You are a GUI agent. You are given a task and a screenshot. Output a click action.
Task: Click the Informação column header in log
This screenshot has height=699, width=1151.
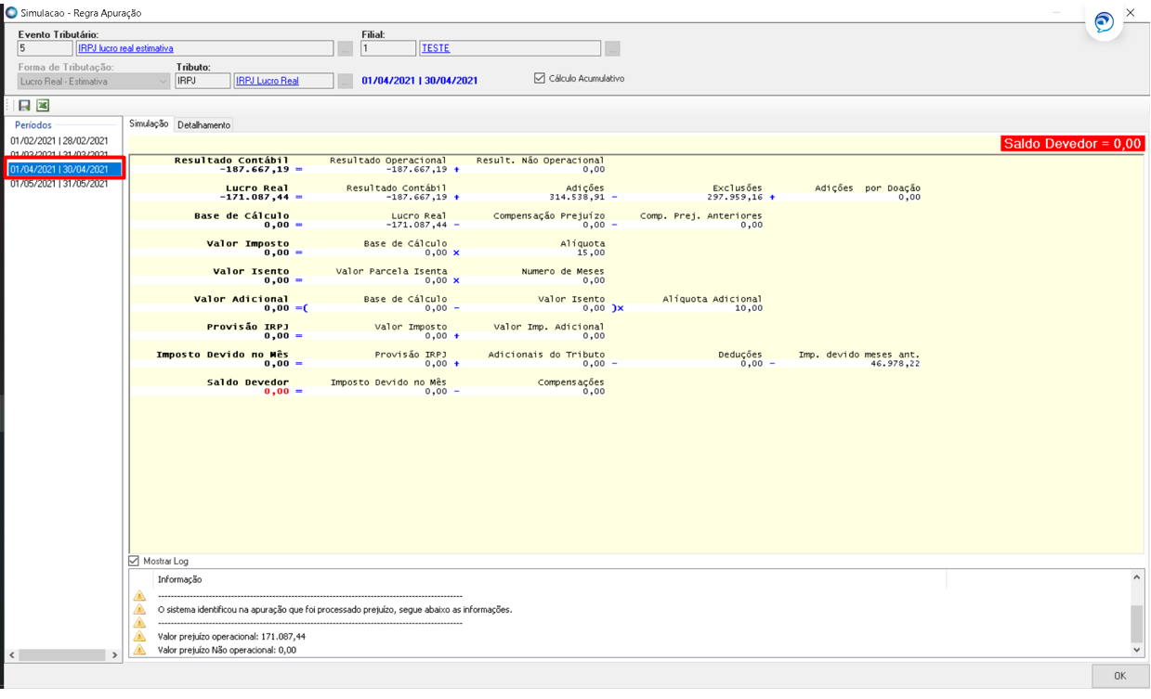(179, 579)
